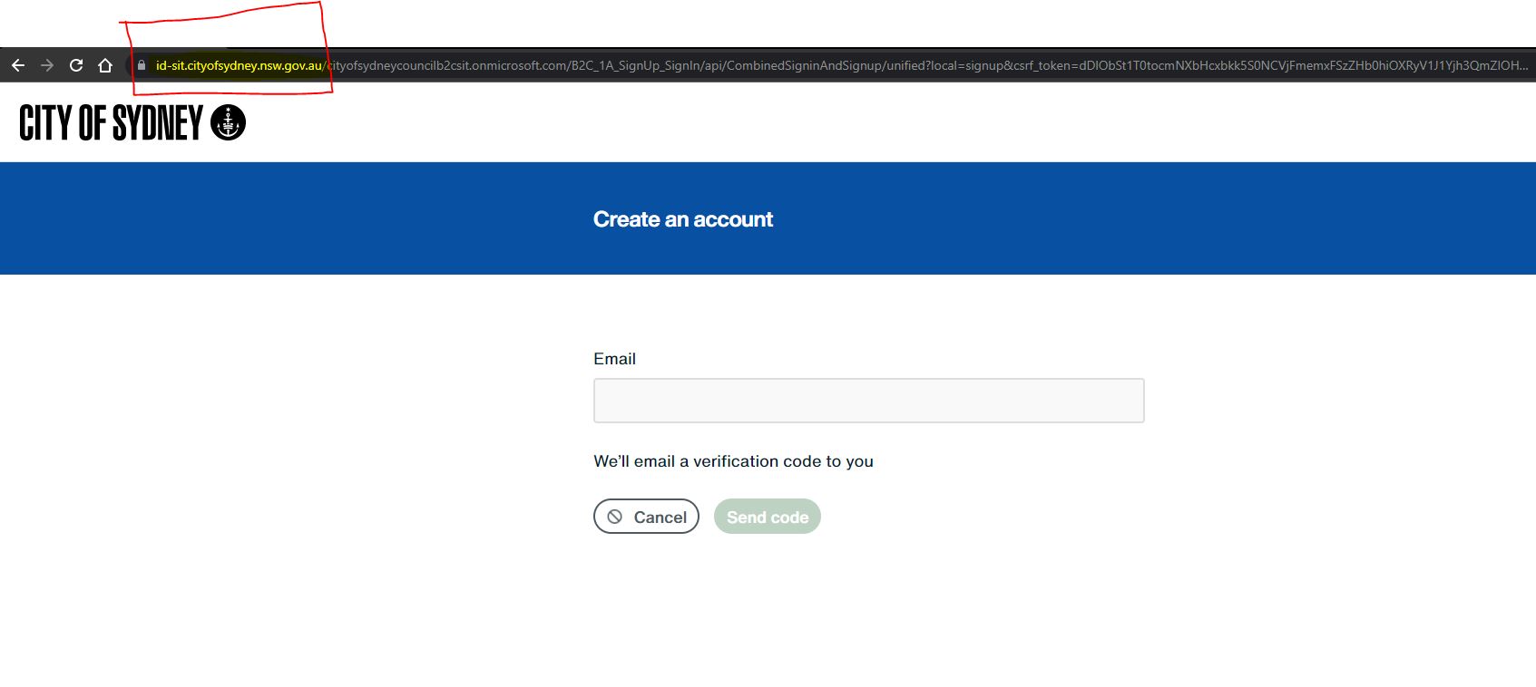The width and height of the screenshot is (1536, 687).
Task: Click the City of Sydney anchor emblem
Action: point(228,122)
